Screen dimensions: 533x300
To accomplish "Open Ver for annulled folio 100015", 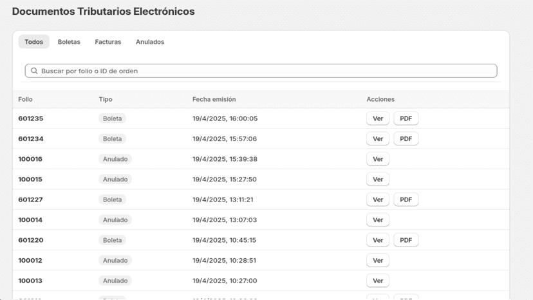I will [378, 179].
